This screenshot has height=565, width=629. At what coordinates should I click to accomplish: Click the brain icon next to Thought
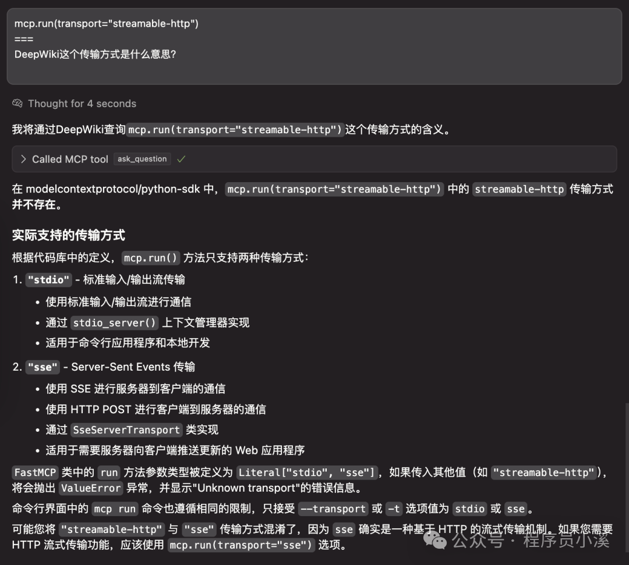click(x=17, y=104)
